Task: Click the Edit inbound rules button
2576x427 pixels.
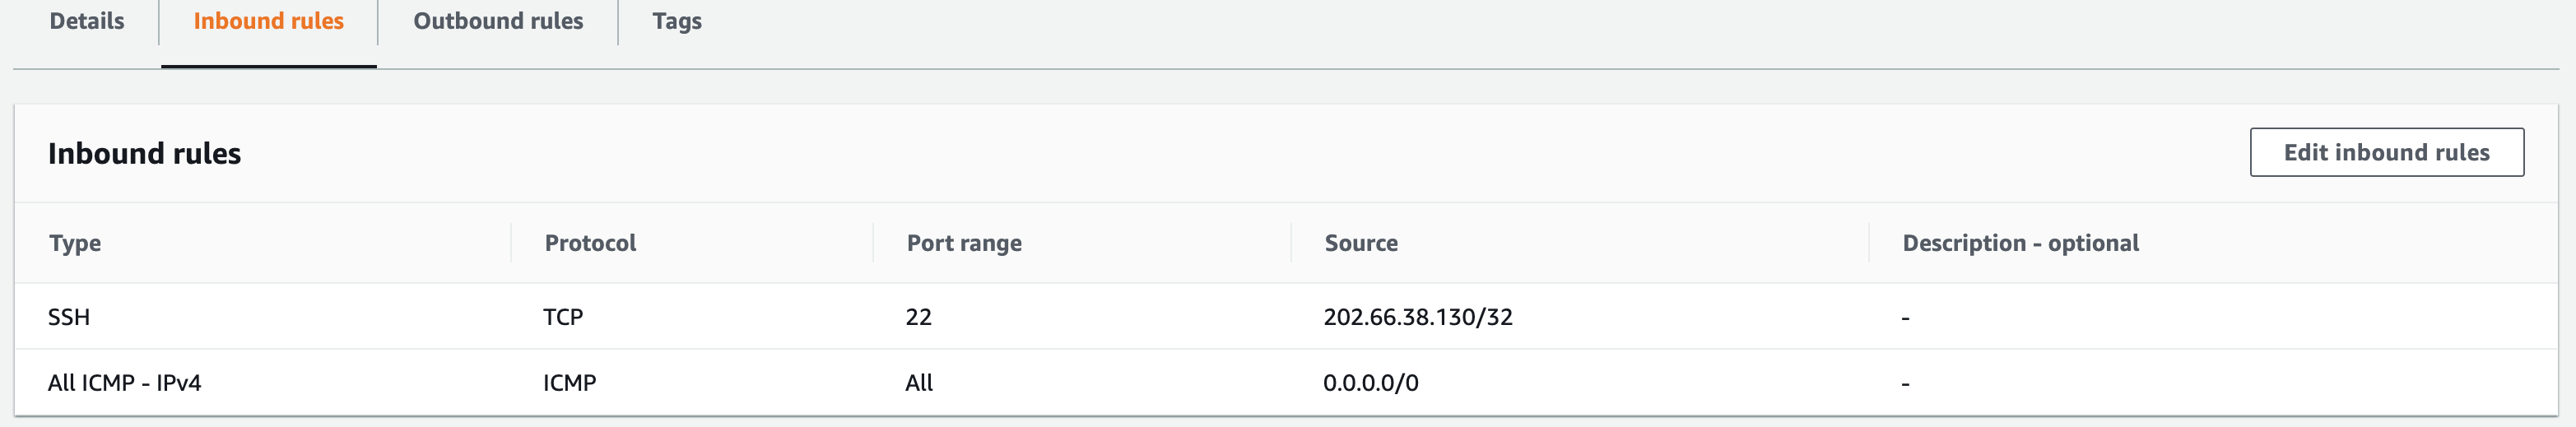Action: [2386, 152]
